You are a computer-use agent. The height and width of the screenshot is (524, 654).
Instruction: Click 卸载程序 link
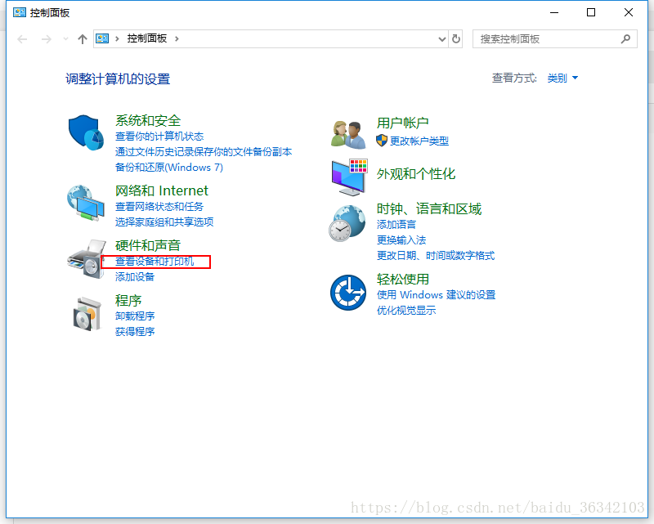pos(135,316)
